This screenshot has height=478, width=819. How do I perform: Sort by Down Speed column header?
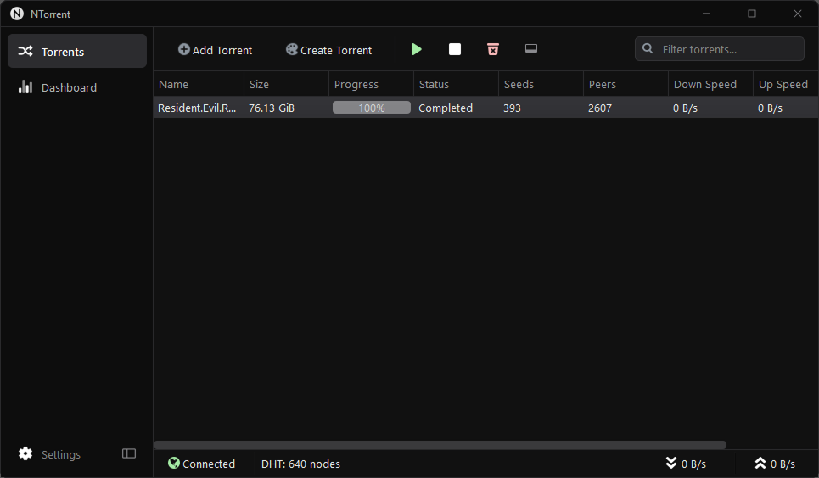click(x=710, y=84)
